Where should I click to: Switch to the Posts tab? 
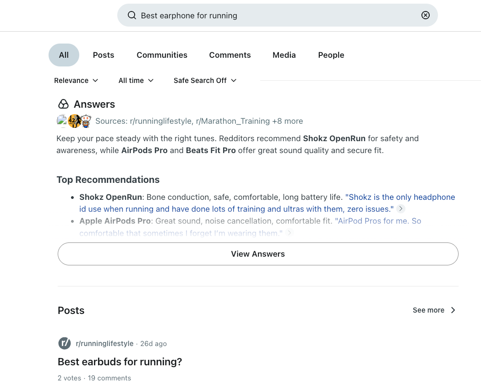[103, 55]
